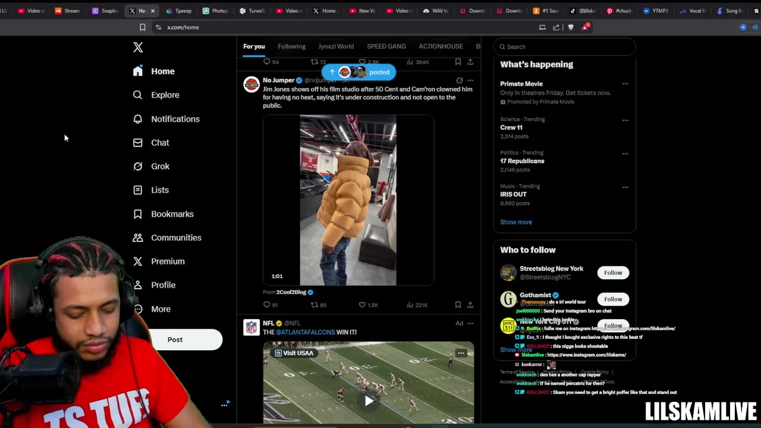Open NFL profile avatar

click(251, 328)
